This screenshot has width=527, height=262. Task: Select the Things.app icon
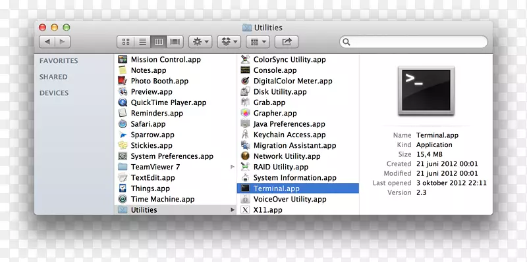[x=123, y=188]
